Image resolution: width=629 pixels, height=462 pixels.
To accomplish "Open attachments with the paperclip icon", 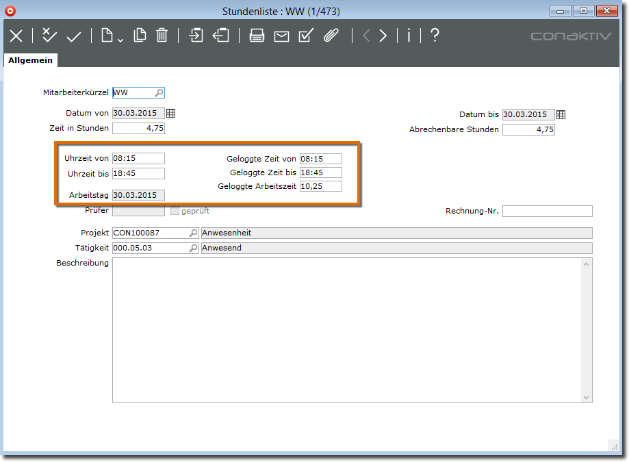I will click(x=331, y=36).
